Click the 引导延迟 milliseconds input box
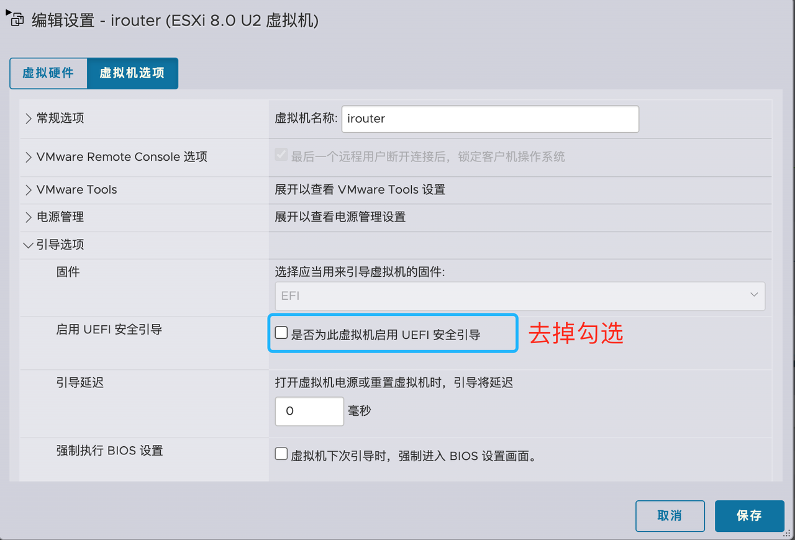795x540 pixels. [309, 412]
